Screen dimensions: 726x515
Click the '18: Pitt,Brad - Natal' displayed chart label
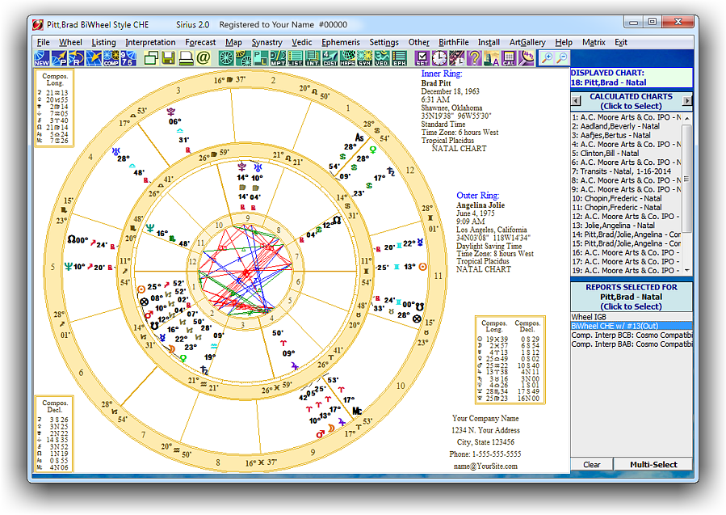608,82
